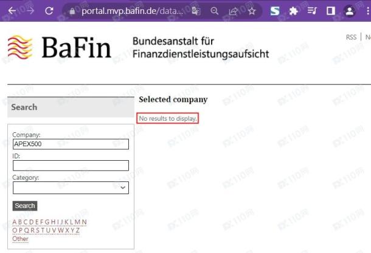The image size is (371, 253).
Task: Click the share page icon
Action: 233,11
